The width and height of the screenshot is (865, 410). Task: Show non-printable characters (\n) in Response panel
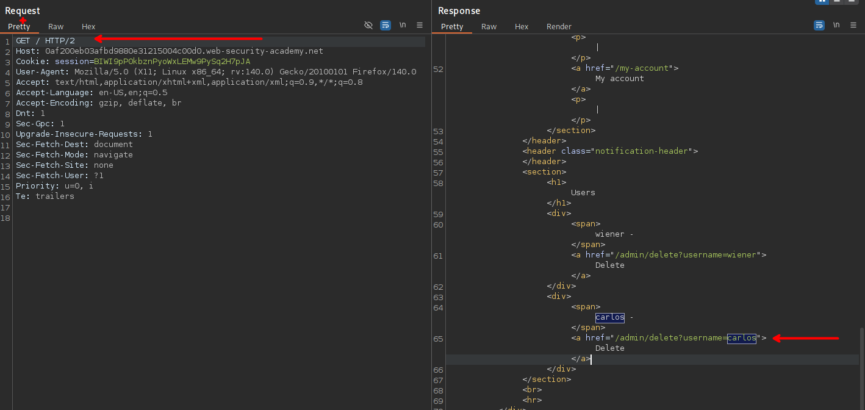[836, 25]
